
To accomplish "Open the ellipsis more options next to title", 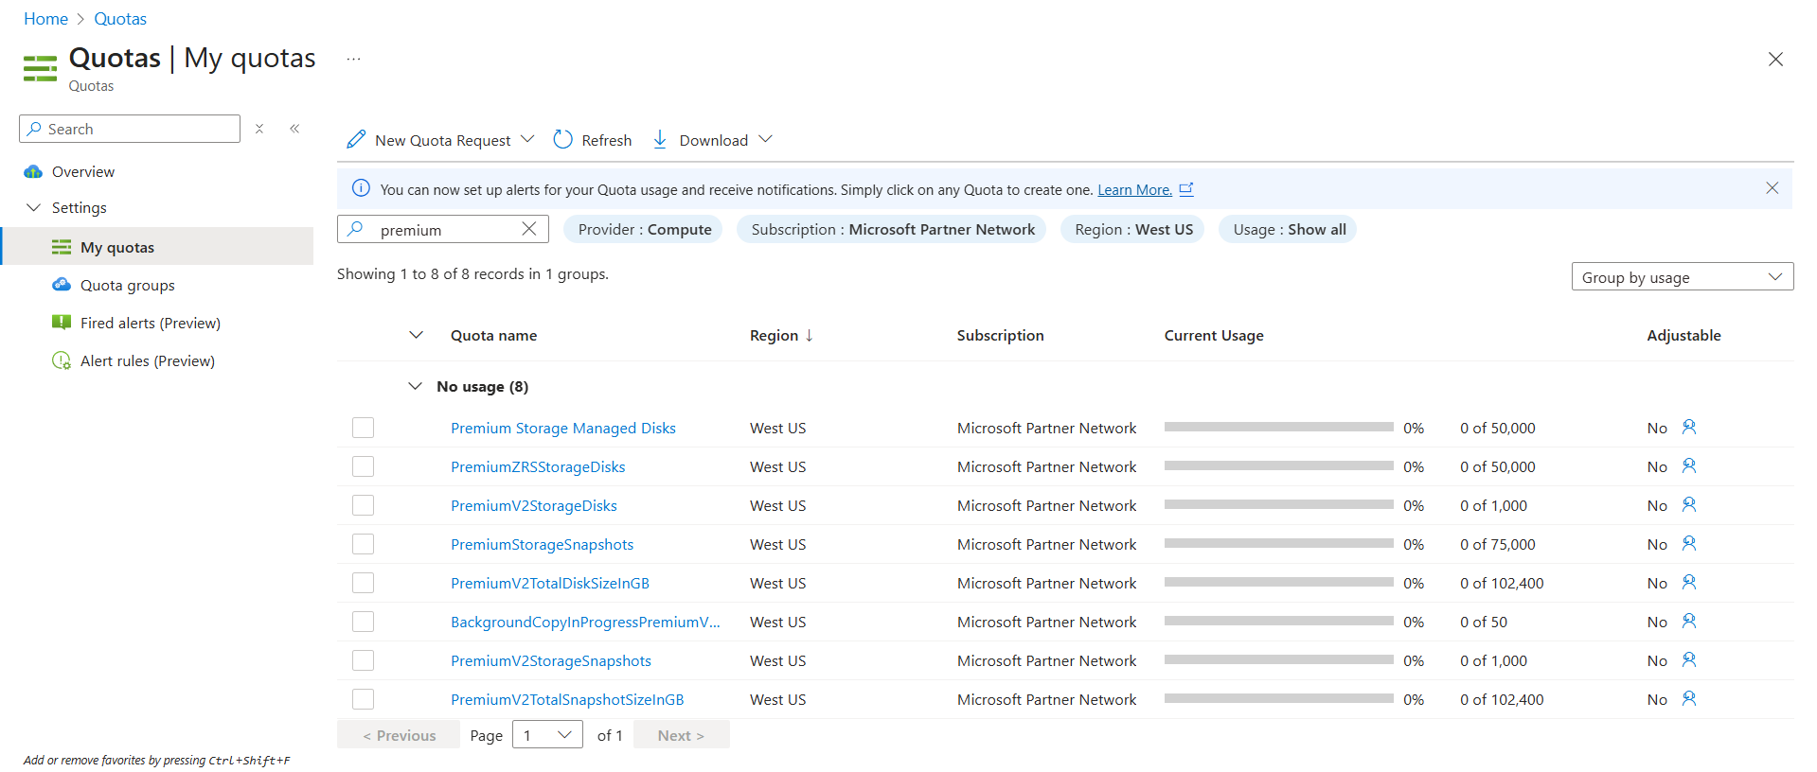I will pyautogui.click(x=353, y=59).
